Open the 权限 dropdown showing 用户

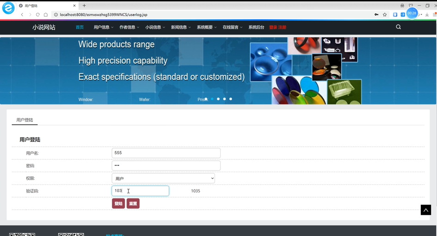163,178
